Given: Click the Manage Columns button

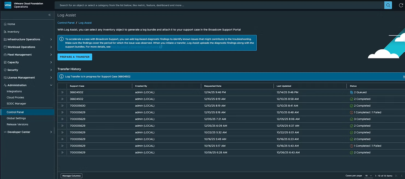Looking at the screenshot, I should [x=71, y=176].
